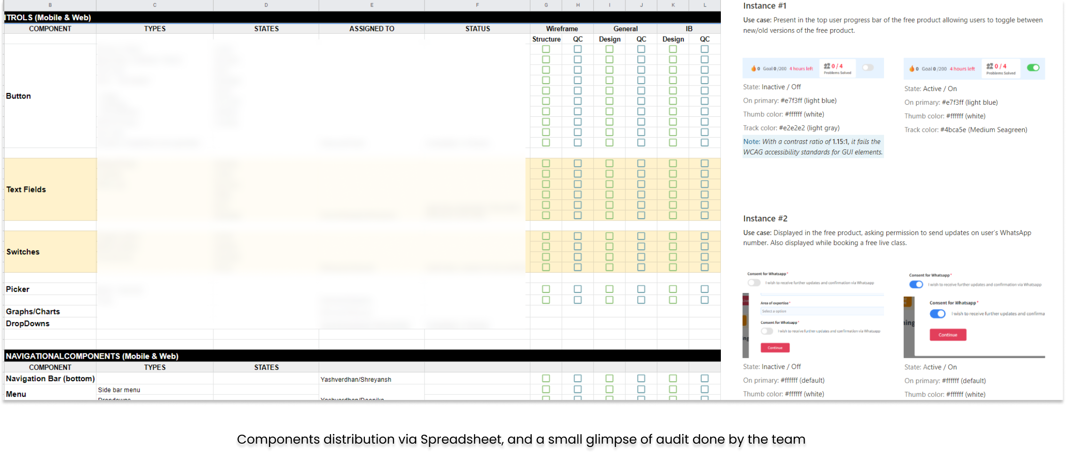Viewport: 1066px width, 453px height.
Task: Click the Yashverdhan/Shreyansh assignee cell
Action: (371, 379)
